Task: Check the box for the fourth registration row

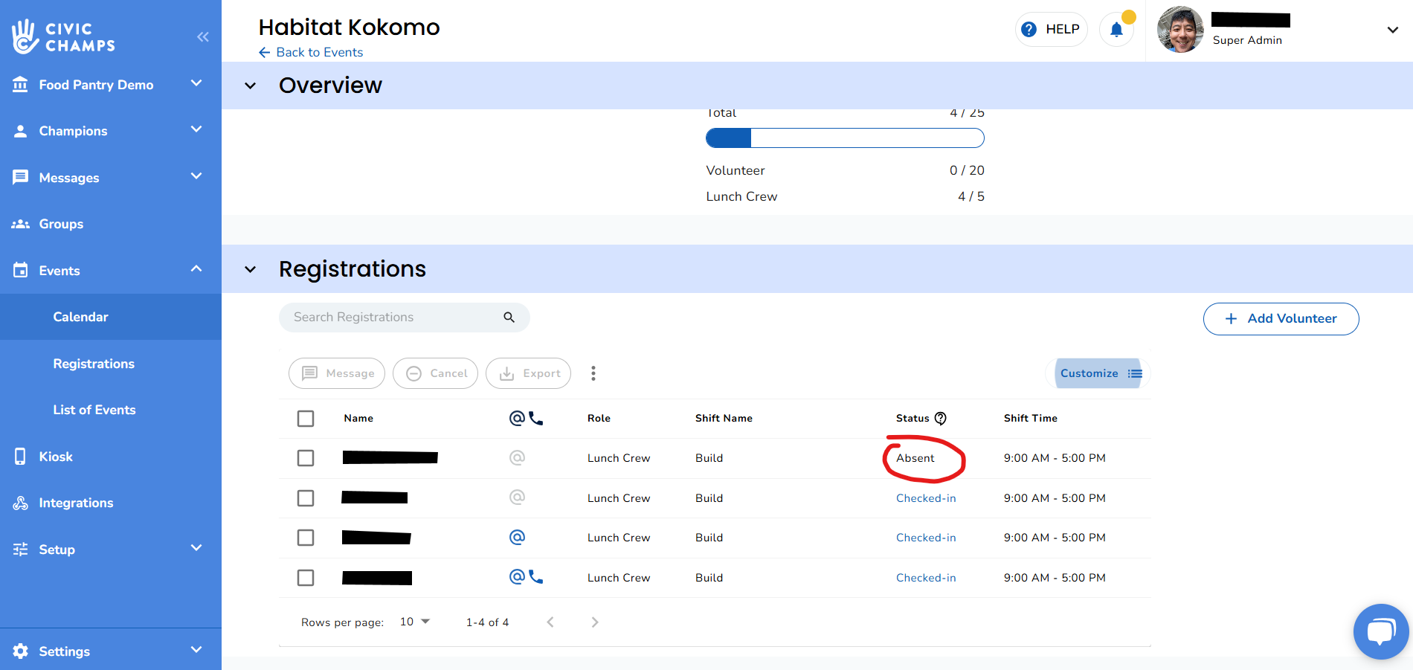Action: pyautogui.click(x=306, y=577)
